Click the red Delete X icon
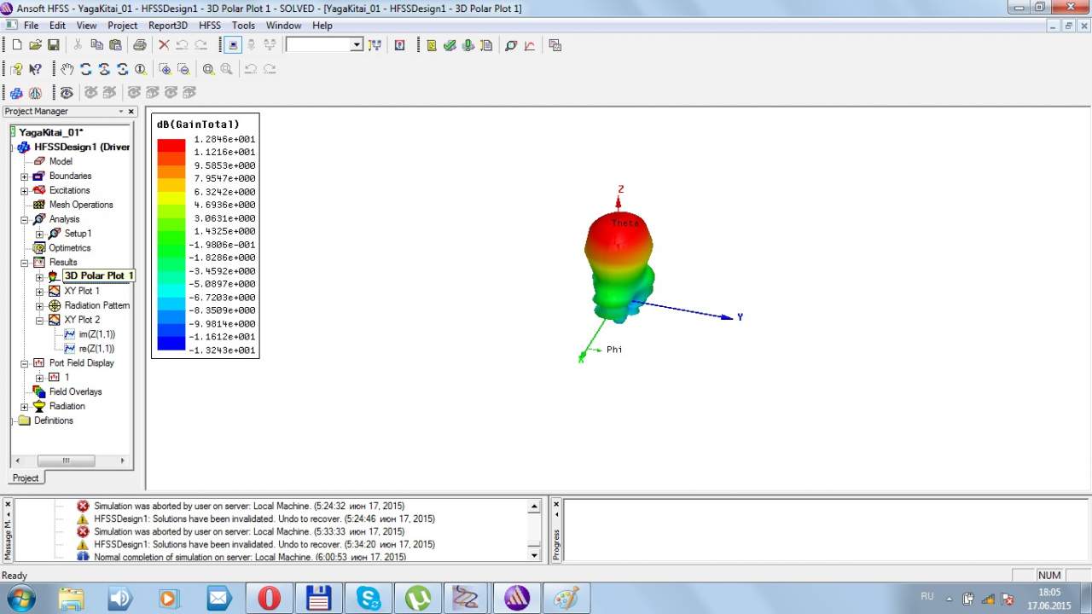Image resolution: width=1092 pixels, height=614 pixels. (164, 45)
